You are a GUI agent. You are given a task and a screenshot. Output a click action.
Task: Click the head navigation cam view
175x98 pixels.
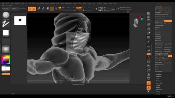(136, 23)
